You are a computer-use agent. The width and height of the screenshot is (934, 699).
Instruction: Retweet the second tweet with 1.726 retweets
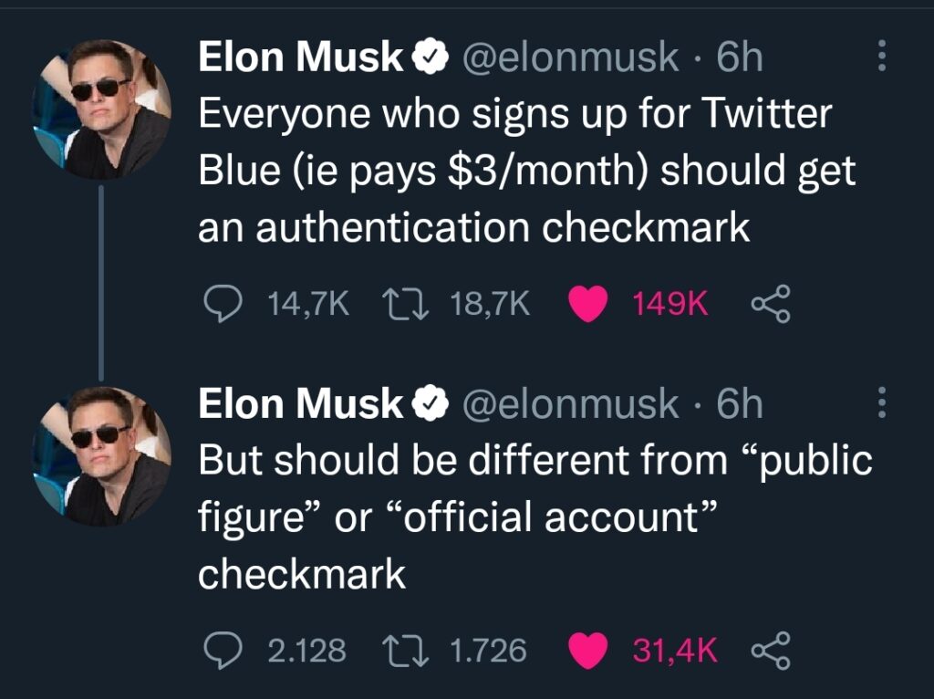click(x=405, y=650)
